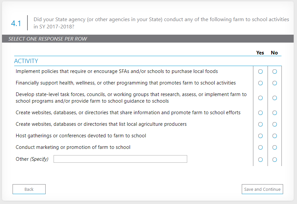Select No for the Other activity row
The image size is (297, 204).
tap(275, 160)
